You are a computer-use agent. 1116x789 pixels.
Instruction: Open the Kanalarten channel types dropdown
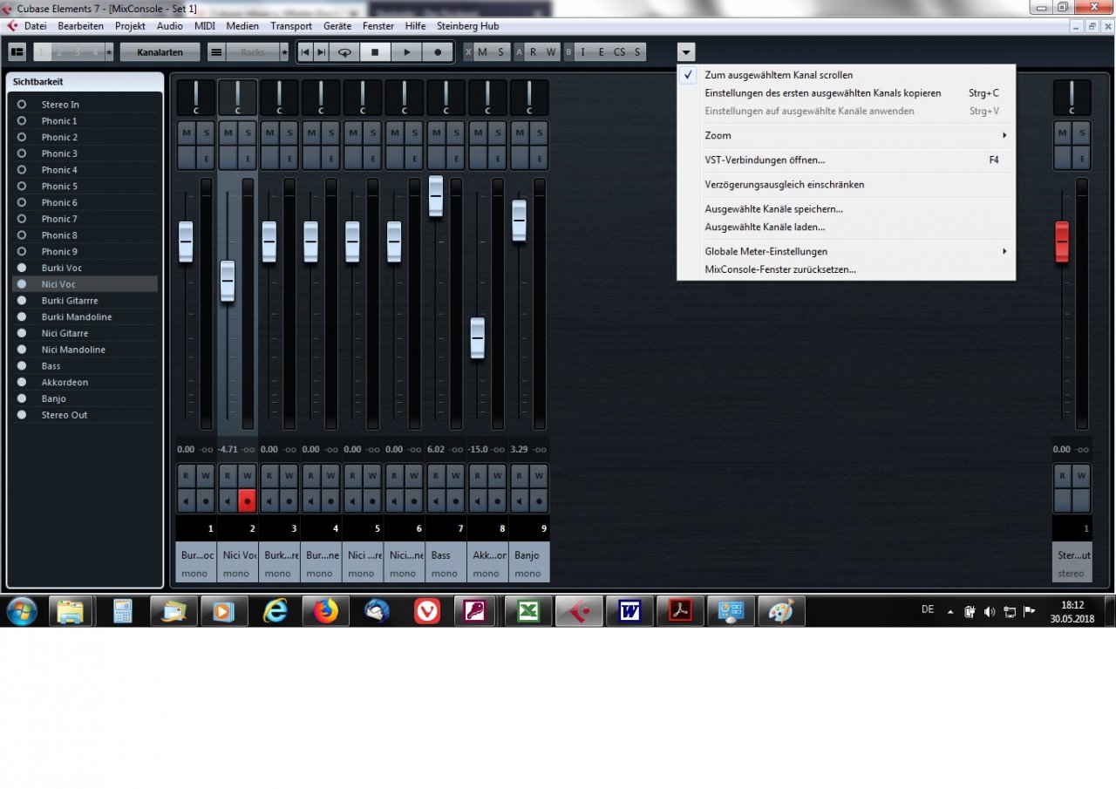click(160, 52)
